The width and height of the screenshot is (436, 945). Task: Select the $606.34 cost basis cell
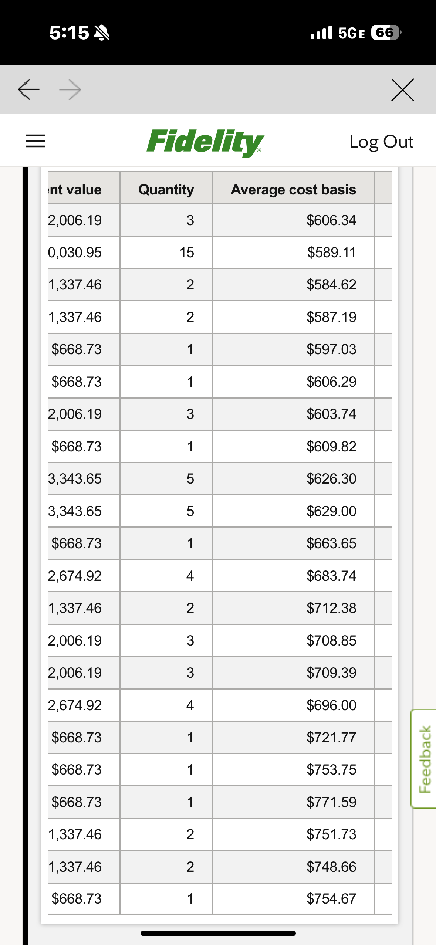(331, 220)
